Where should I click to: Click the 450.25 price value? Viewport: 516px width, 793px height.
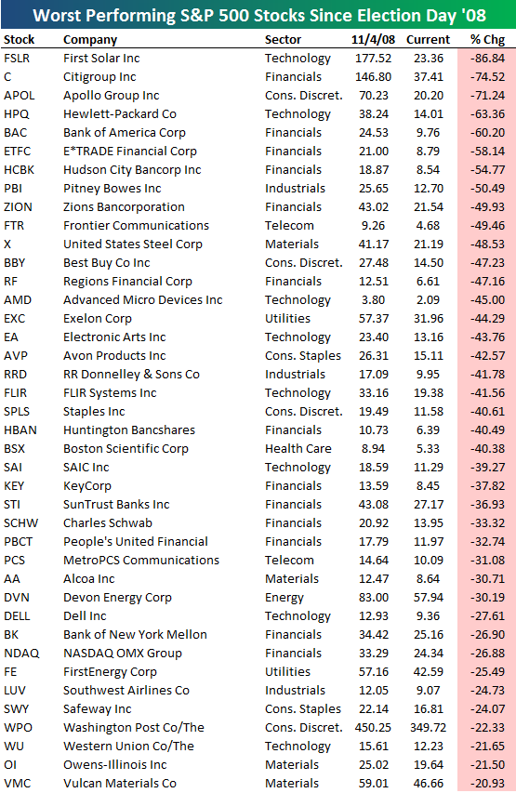point(374,728)
